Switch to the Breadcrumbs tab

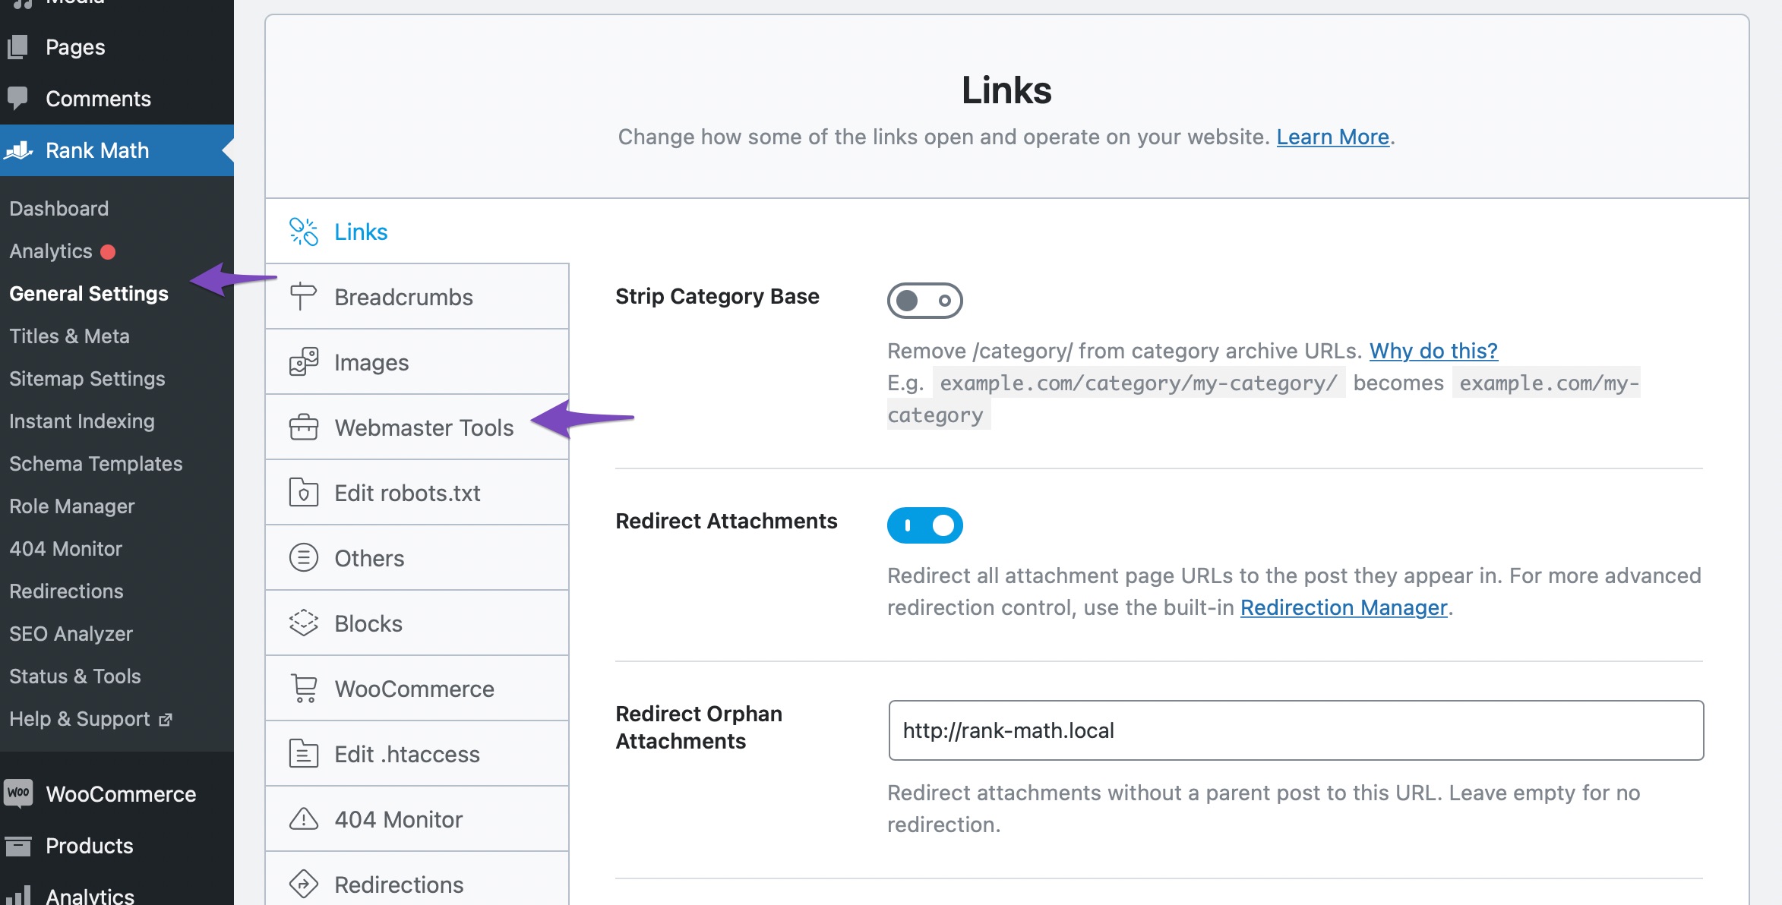coord(417,297)
